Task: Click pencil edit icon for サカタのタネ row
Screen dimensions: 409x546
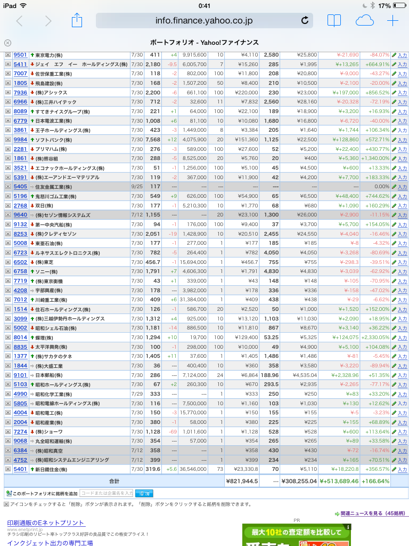Action: coord(394,356)
